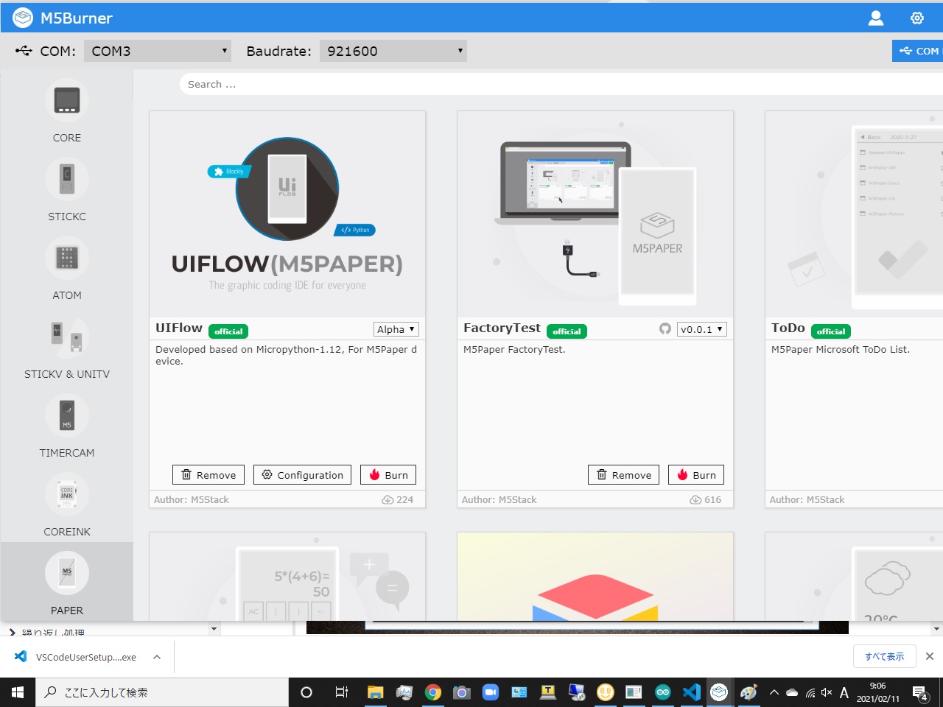Open FactoryTest GitHub repository icon
The image size is (943, 707).
(x=665, y=329)
